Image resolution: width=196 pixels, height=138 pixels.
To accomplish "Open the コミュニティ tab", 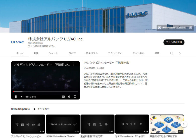I will pyautogui.click(x=115, y=53).
